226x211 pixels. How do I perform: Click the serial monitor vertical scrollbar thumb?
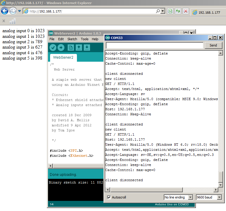coord(221,177)
